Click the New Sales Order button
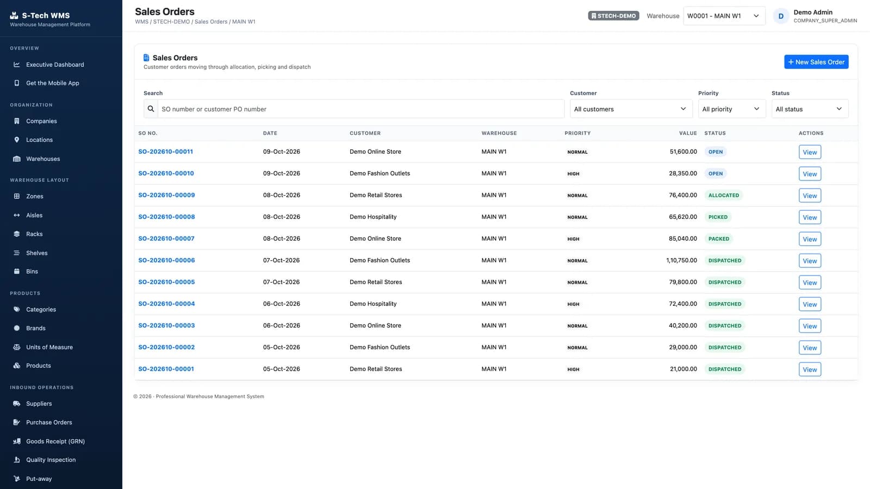Viewport: 870px width, 489px height. point(816,62)
